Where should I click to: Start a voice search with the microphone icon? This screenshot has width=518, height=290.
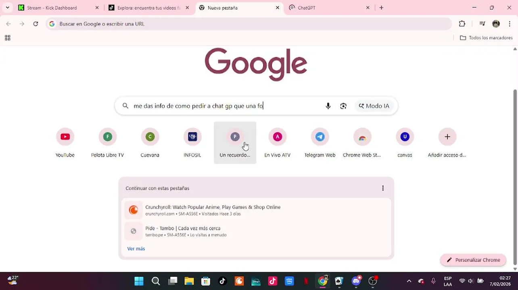coord(328,106)
